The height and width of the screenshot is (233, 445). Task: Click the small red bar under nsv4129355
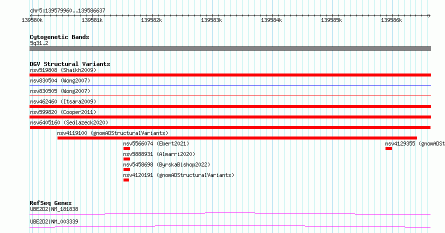389,148
